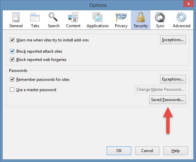Screen dimensions: 196x162
Task: Toggle Block reported attack sites checkbox
Action: click(12, 51)
